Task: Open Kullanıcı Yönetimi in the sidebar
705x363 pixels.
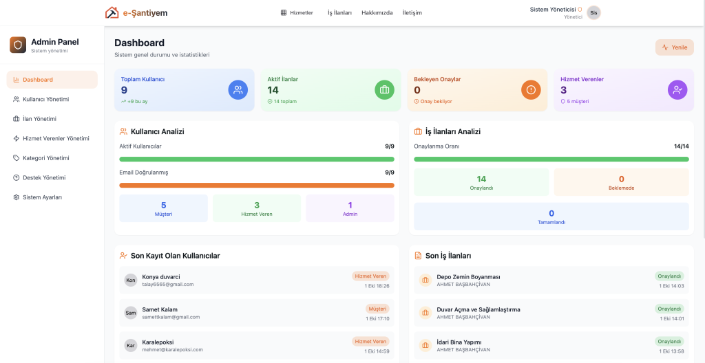Action: pos(45,99)
